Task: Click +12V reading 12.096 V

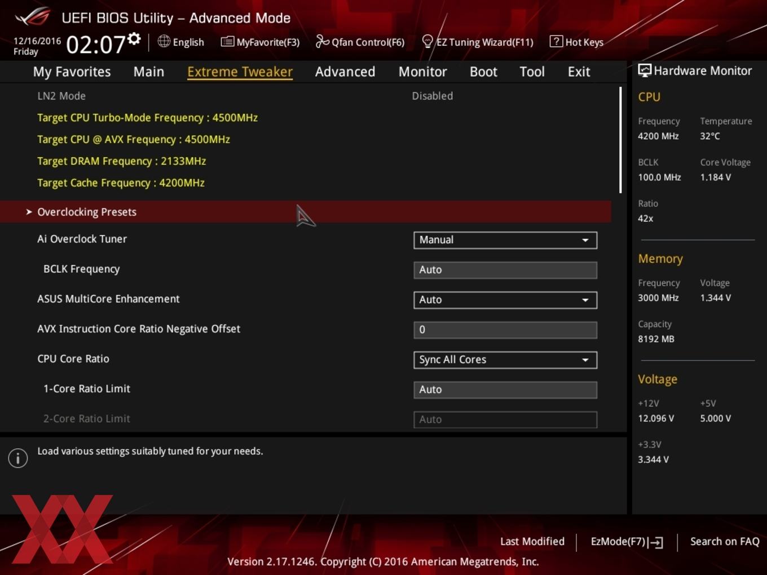Action: [x=656, y=418]
